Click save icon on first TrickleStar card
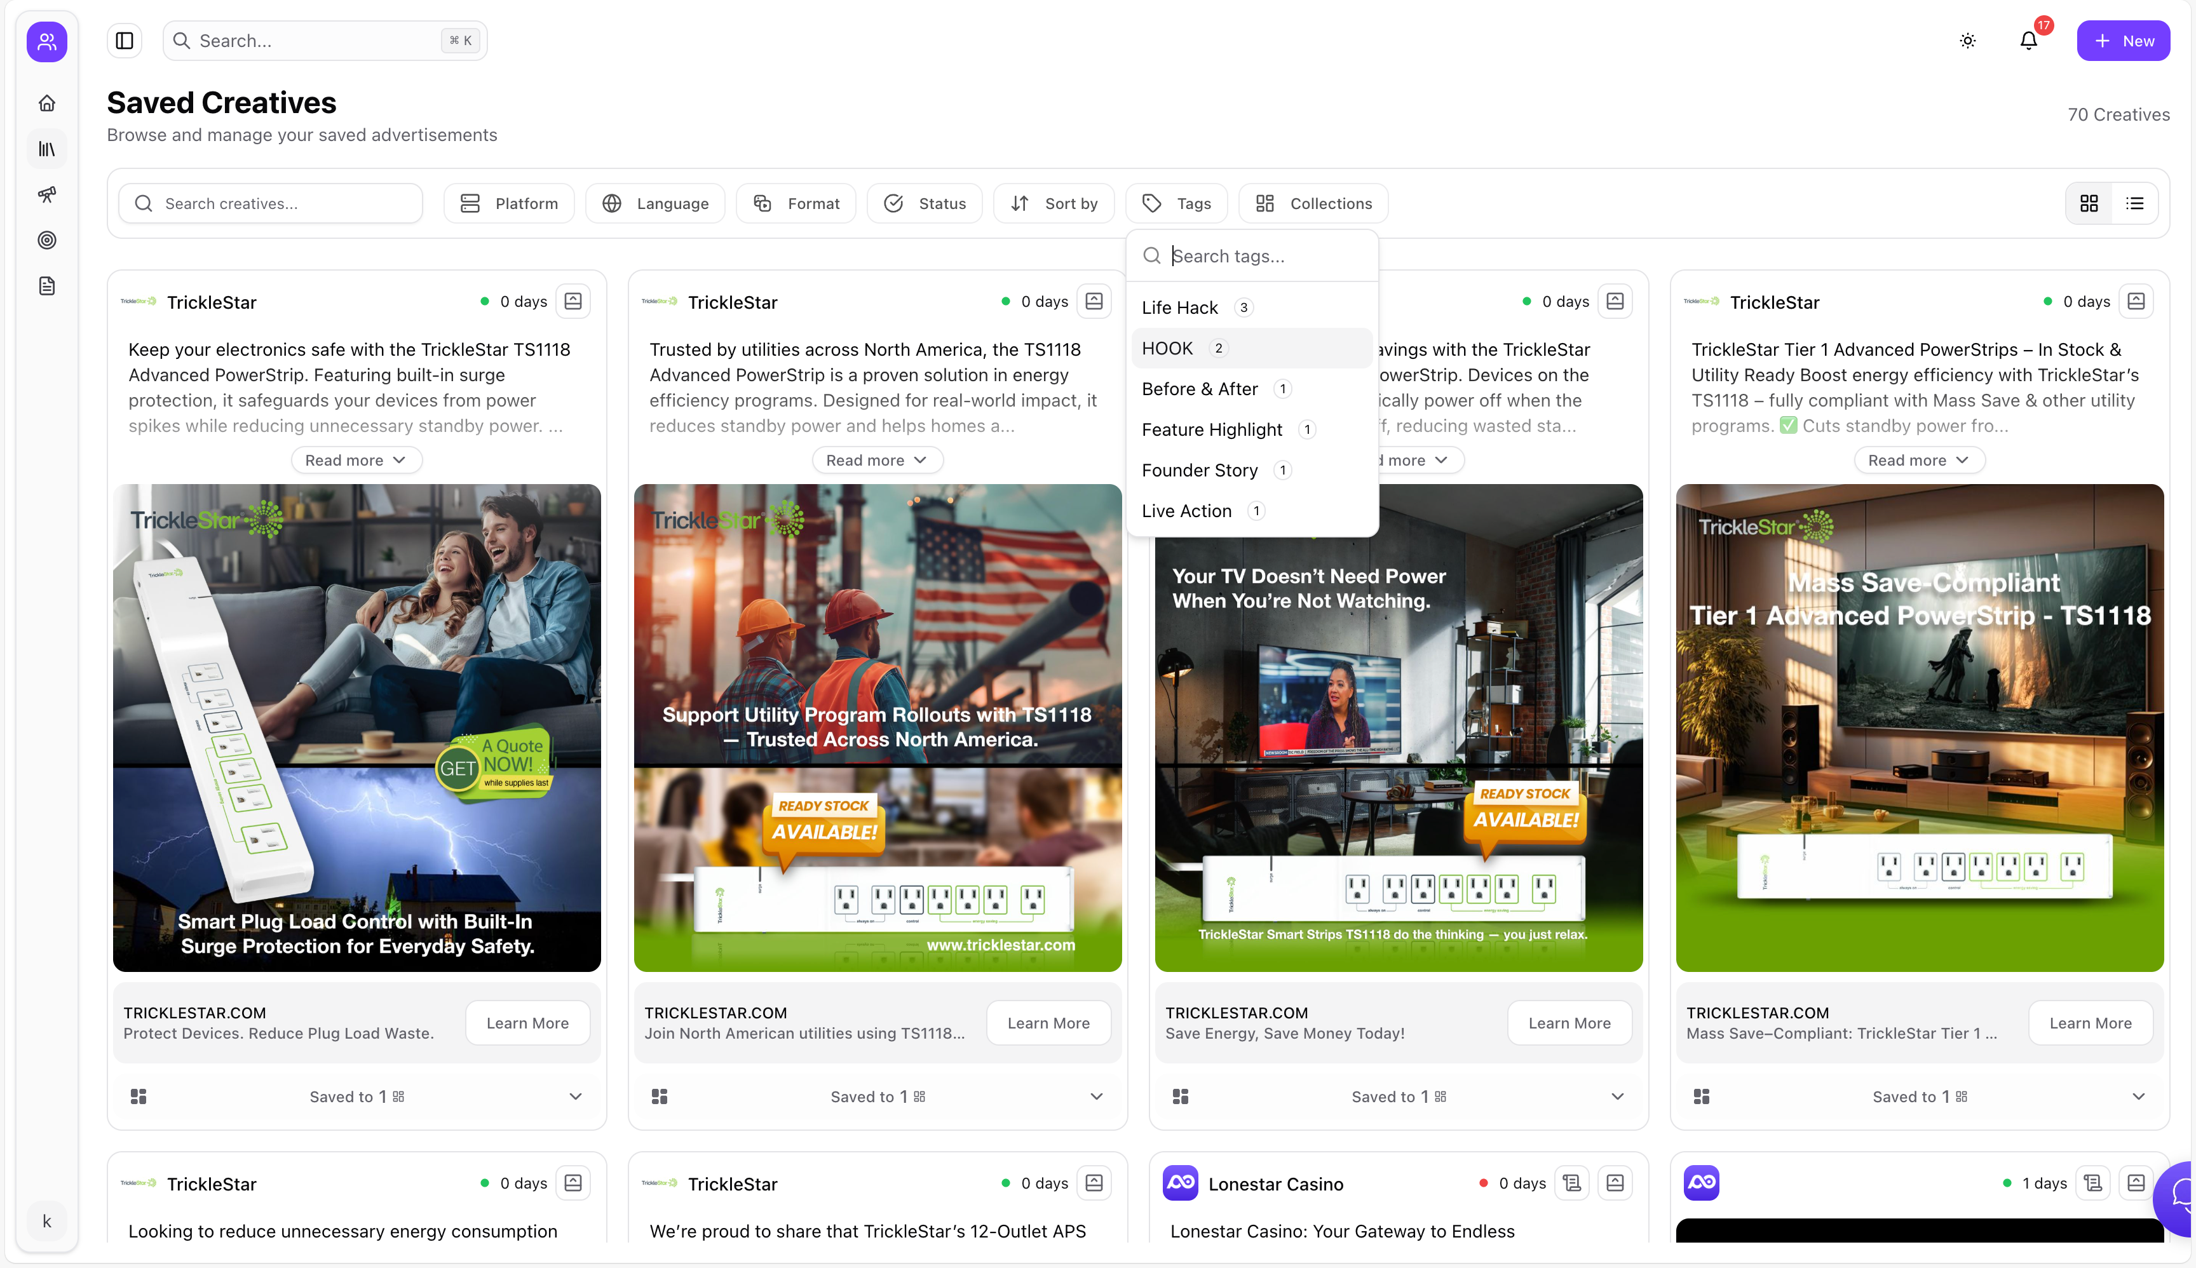The image size is (2196, 1268). 573,301
